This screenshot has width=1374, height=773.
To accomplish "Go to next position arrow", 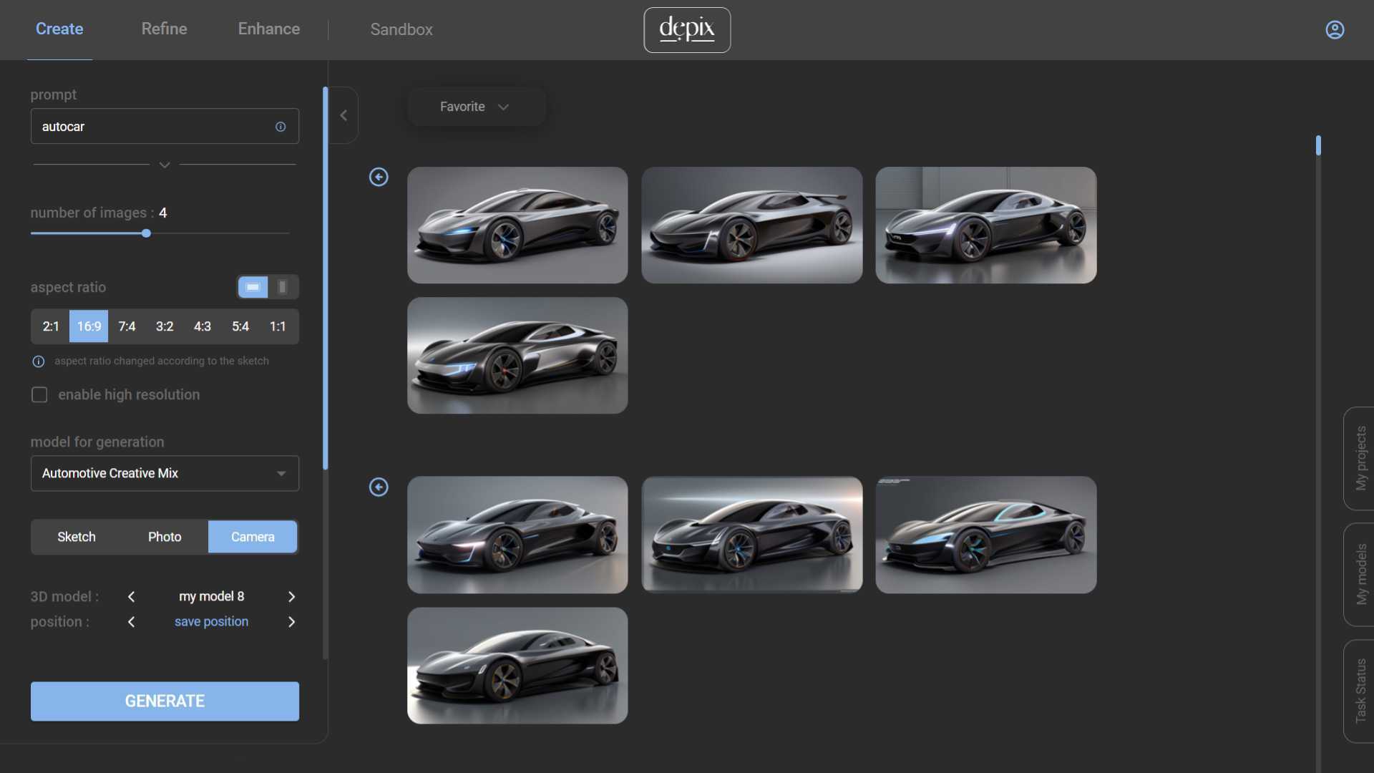I will tap(291, 622).
